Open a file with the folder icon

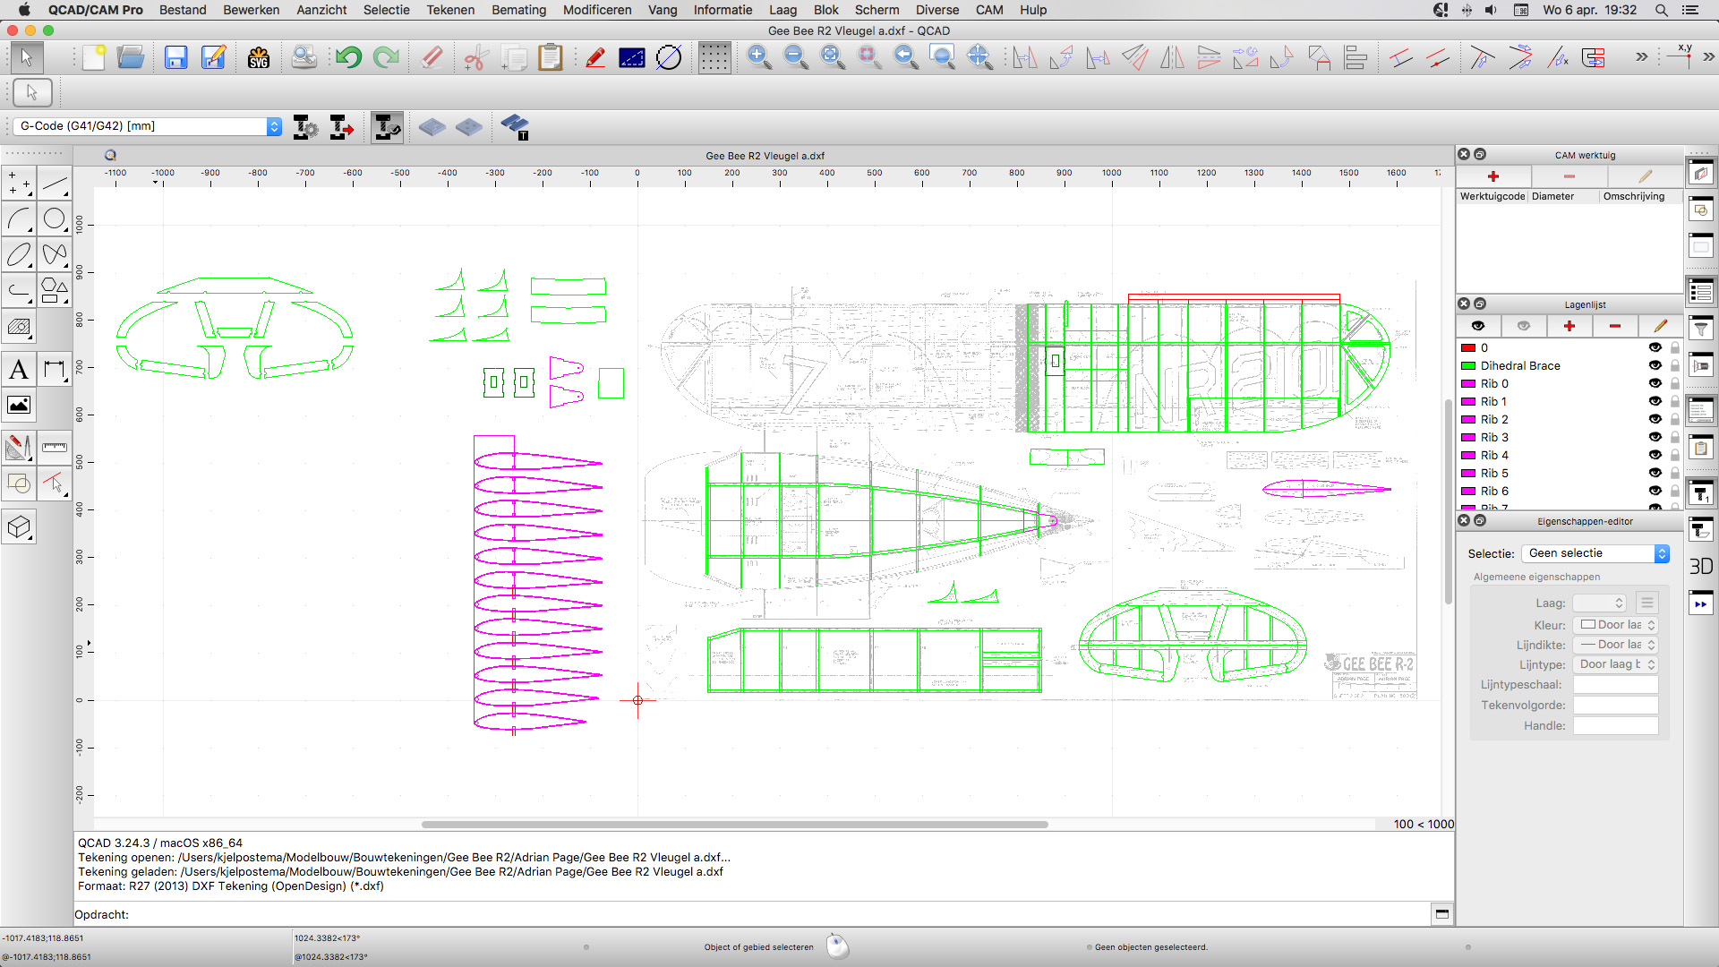[131, 58]
